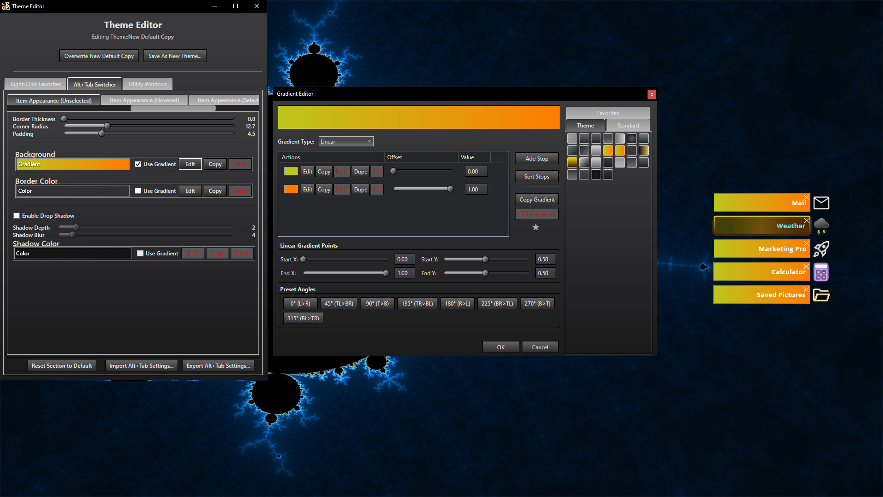Click the favorite star below Paste Gradient

[536, 226]
